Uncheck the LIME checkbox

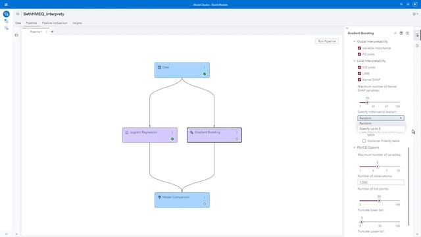(x=359, y=73)
